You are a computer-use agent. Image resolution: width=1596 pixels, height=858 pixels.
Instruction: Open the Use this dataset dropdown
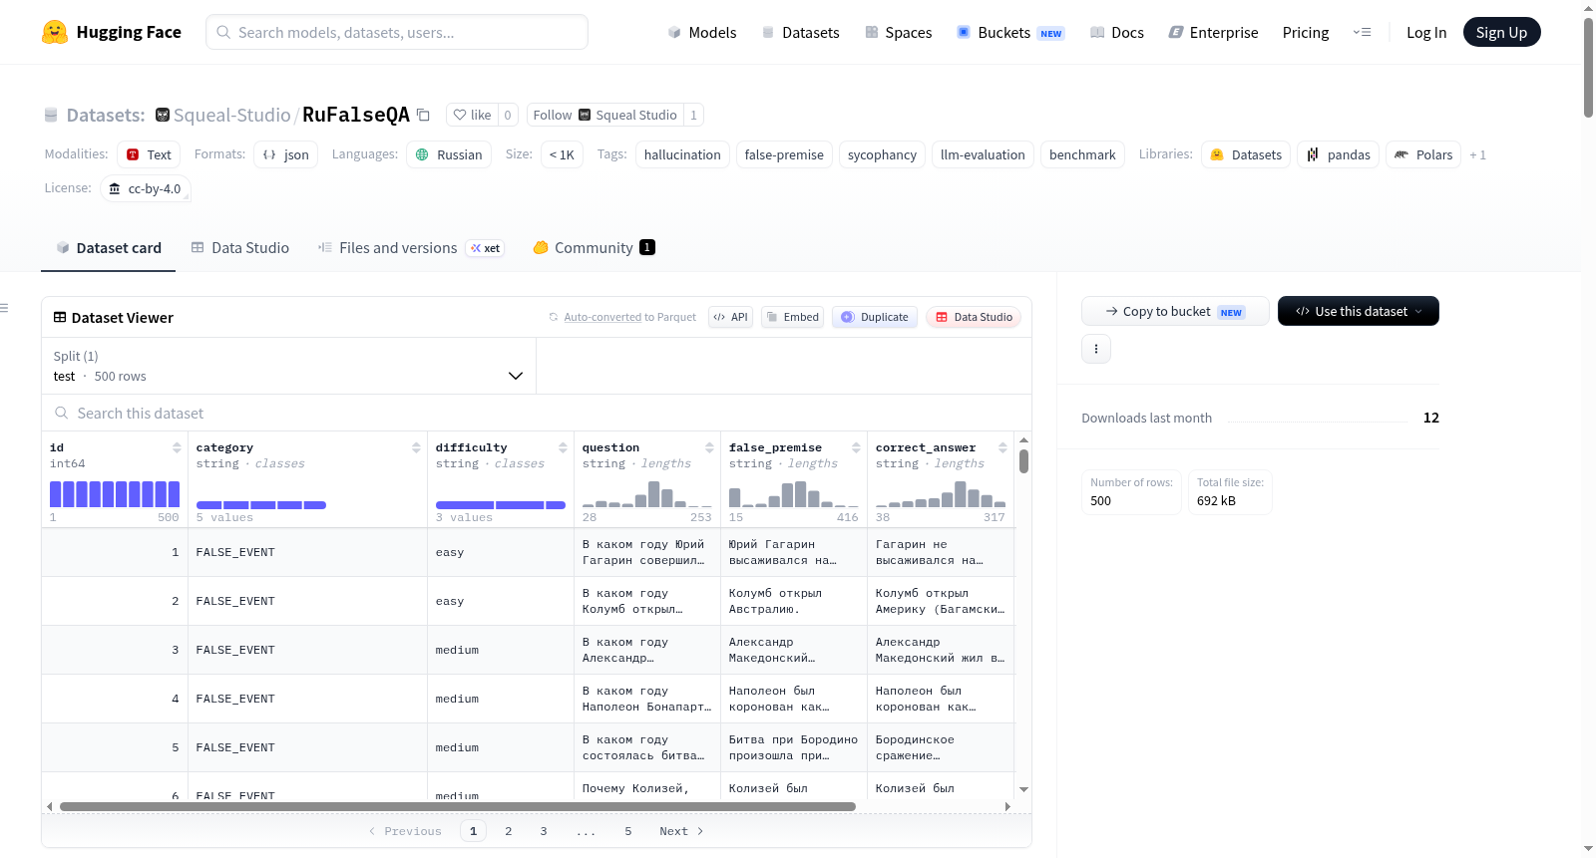pyautogui.click(x=1359, y=311)
